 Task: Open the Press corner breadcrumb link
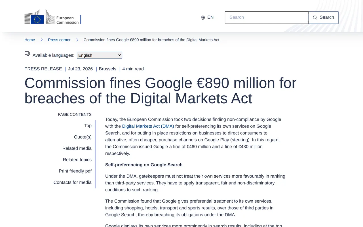pos(59,40)
